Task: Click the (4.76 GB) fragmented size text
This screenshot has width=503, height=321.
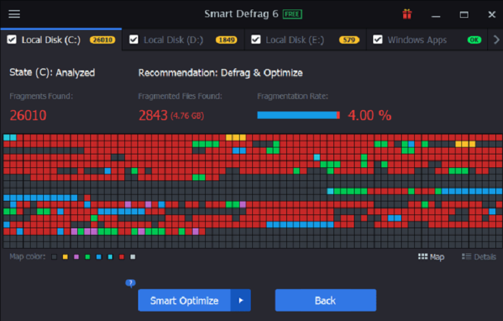Action: point(187,116)
